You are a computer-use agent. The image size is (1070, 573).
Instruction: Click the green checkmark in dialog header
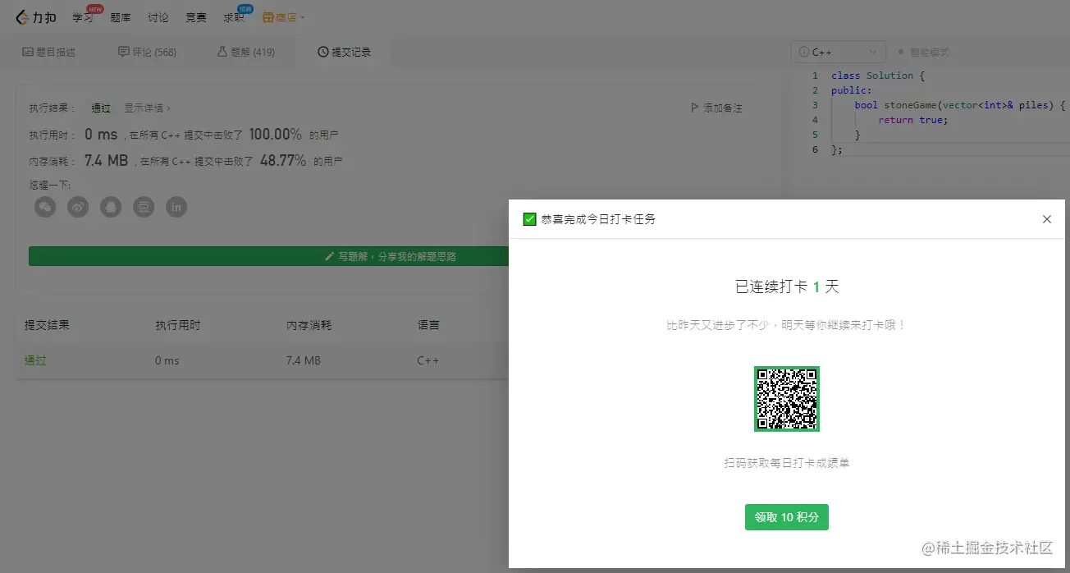(530, 219)
